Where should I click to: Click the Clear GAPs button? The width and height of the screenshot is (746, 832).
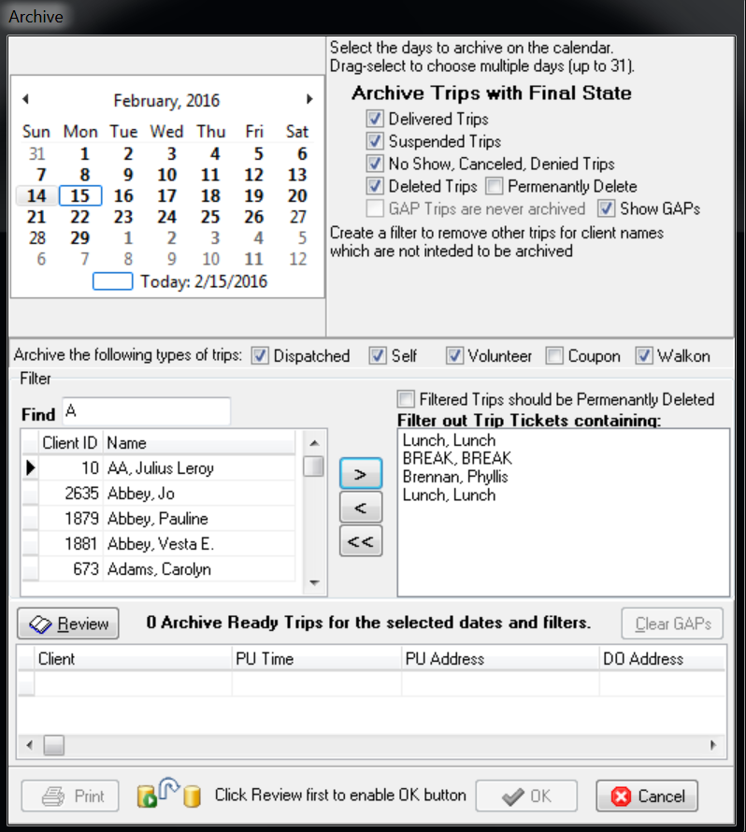672,624
